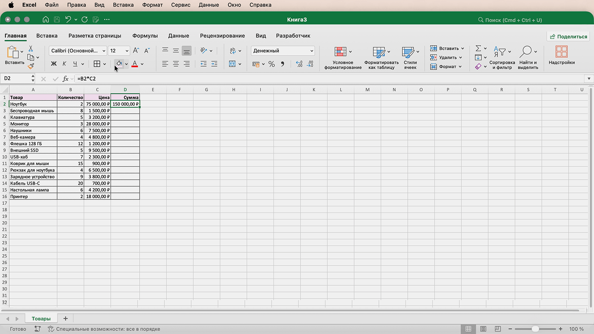The image size is (594, 334).
Task: Click the Insert Function fx icon
Action: (x=66, y=79)
